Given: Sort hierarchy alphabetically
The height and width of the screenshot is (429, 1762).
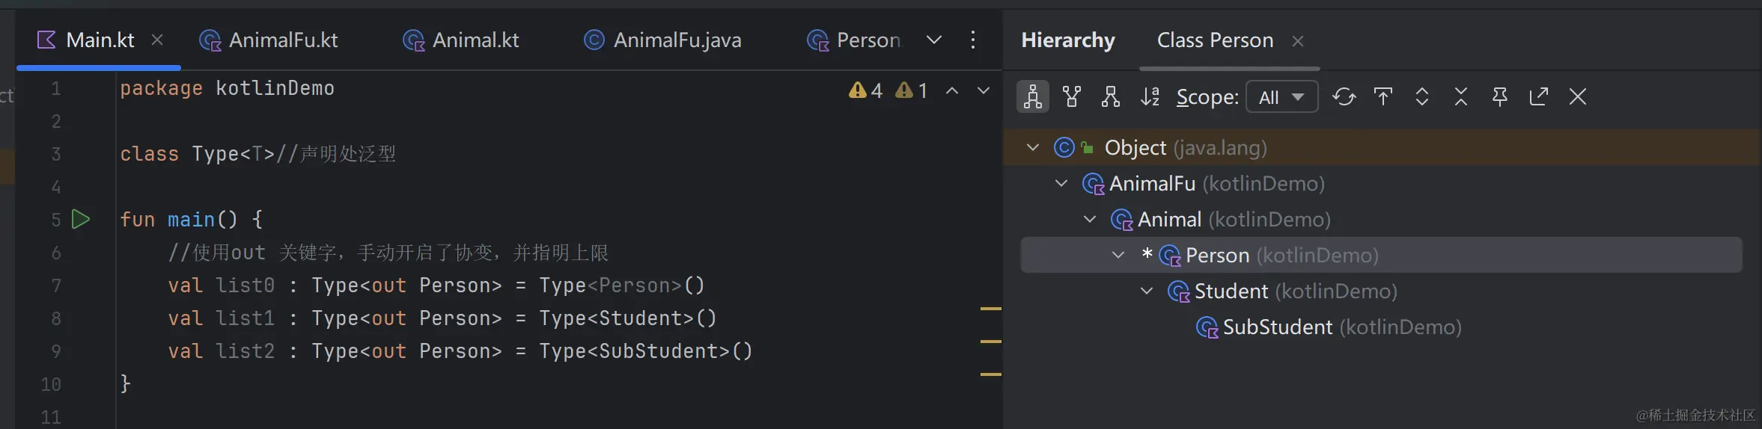Looking at the screenshot, I should [x=1150, y=97].
